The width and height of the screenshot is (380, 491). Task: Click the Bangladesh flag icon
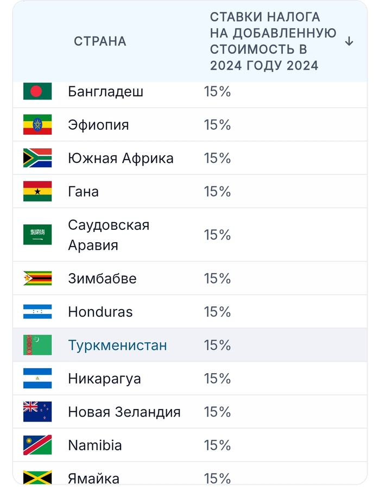pyautogui.click(x=37, y=91)
